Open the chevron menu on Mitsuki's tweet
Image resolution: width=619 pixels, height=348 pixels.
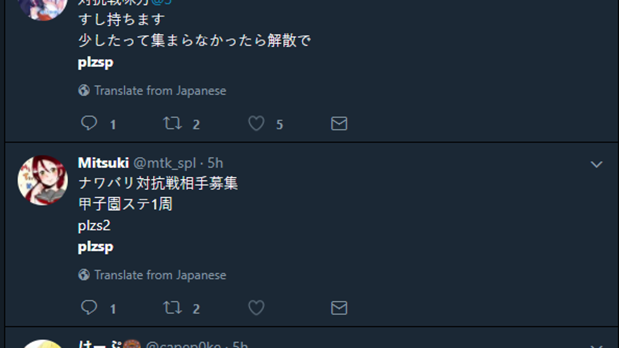click(596, 164)
